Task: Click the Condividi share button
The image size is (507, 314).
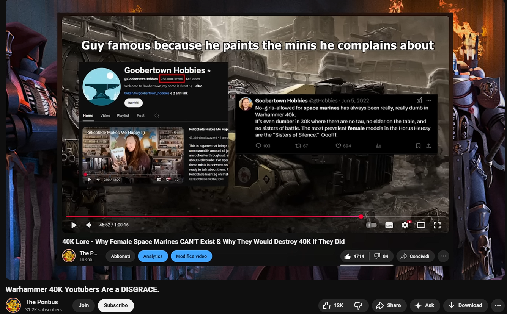Action: pos(415,256)
